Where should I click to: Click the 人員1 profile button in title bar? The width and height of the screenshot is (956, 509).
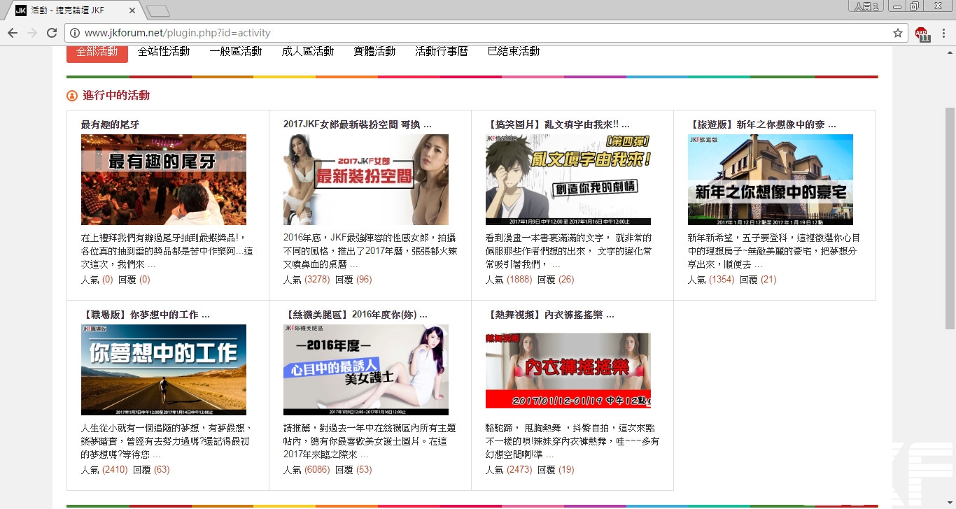coord(866,6)
